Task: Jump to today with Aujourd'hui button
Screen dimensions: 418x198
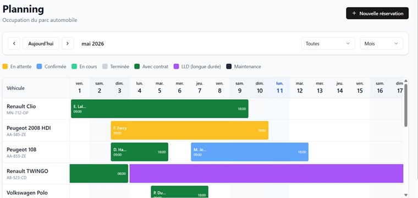Action: pos(41,43)
